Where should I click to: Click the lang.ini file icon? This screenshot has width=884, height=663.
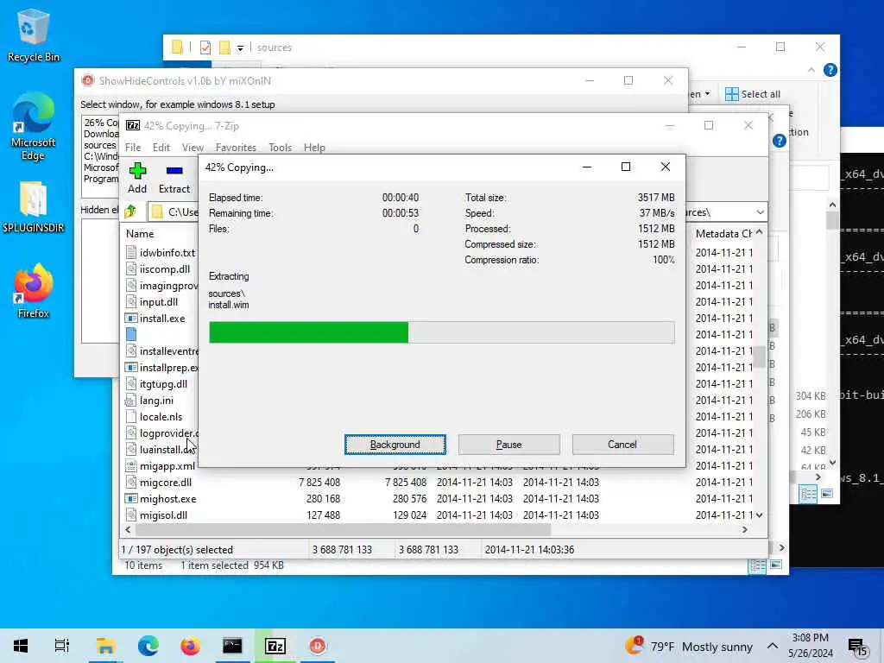[x=131, y=401]
